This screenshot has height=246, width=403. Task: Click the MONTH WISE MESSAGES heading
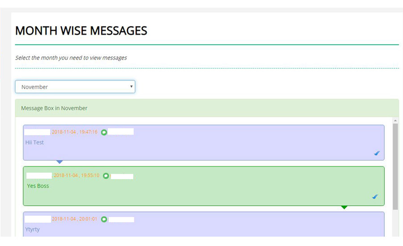pos(81,31)
